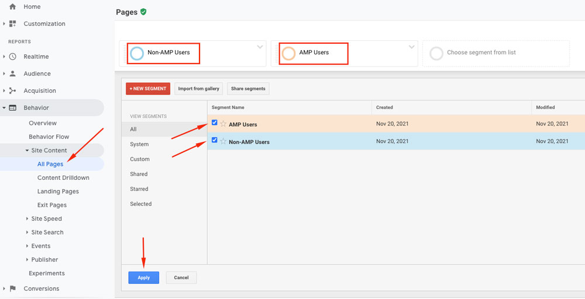Expand the Site Speed subsection arrow

point(27,218)
